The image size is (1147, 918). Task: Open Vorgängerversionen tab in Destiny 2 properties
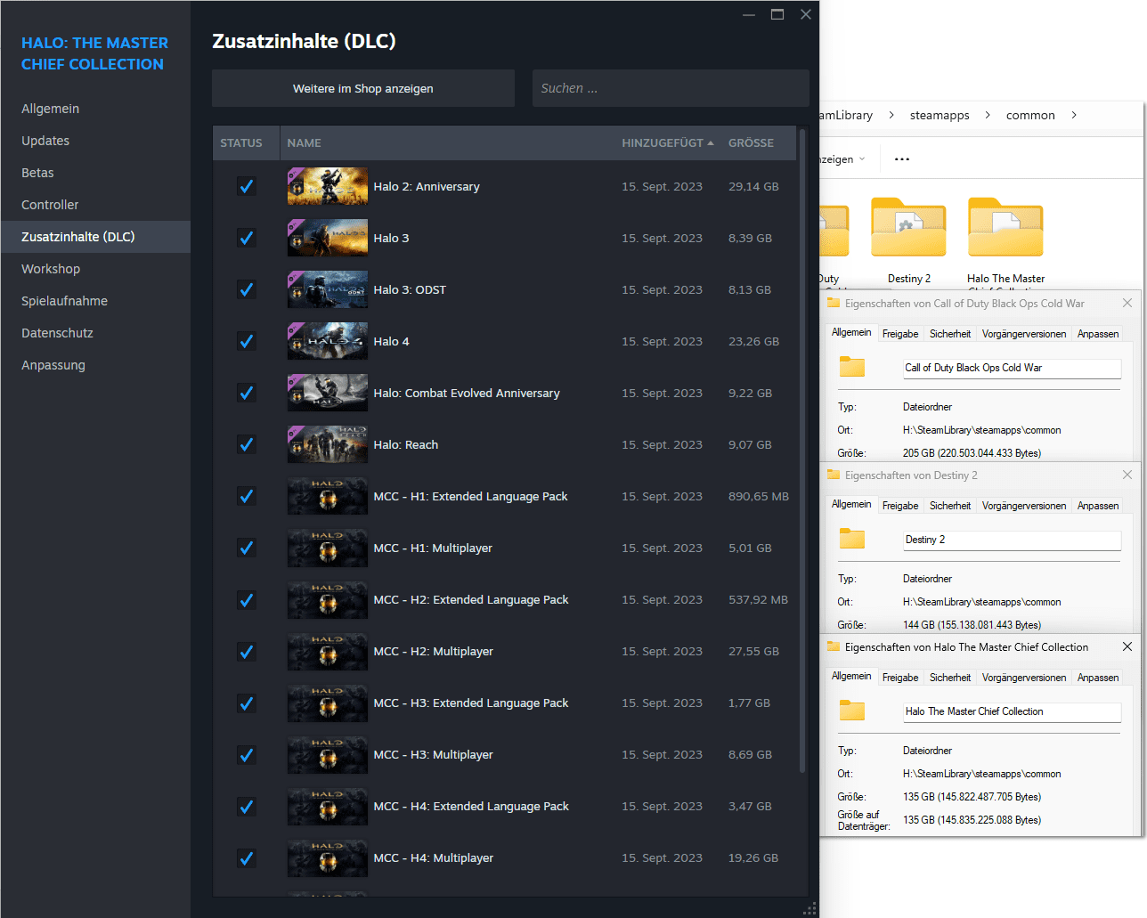tap(1024, 506)
